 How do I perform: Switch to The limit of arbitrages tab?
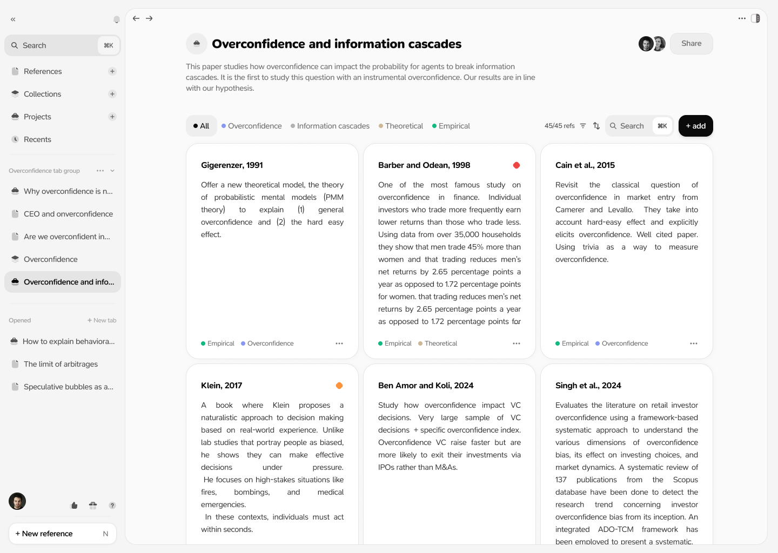(61, 364)
